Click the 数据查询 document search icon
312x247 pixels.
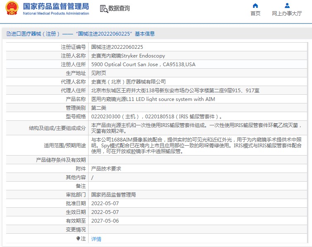103,9
